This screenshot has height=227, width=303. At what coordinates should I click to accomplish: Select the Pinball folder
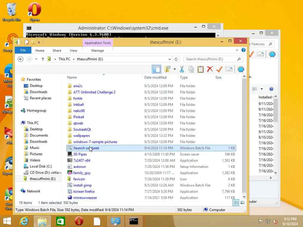79,117
